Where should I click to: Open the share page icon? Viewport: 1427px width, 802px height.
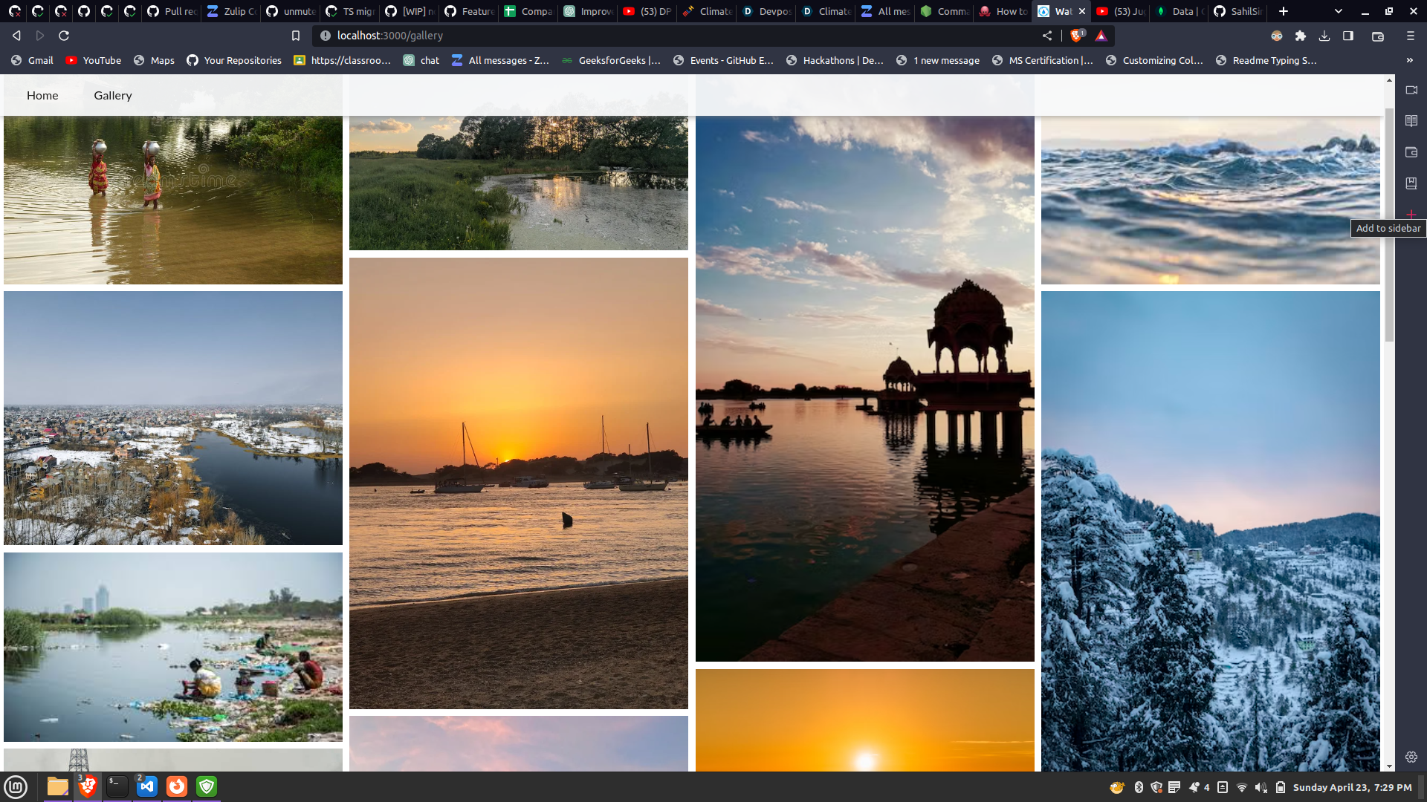pos(1047,36)
